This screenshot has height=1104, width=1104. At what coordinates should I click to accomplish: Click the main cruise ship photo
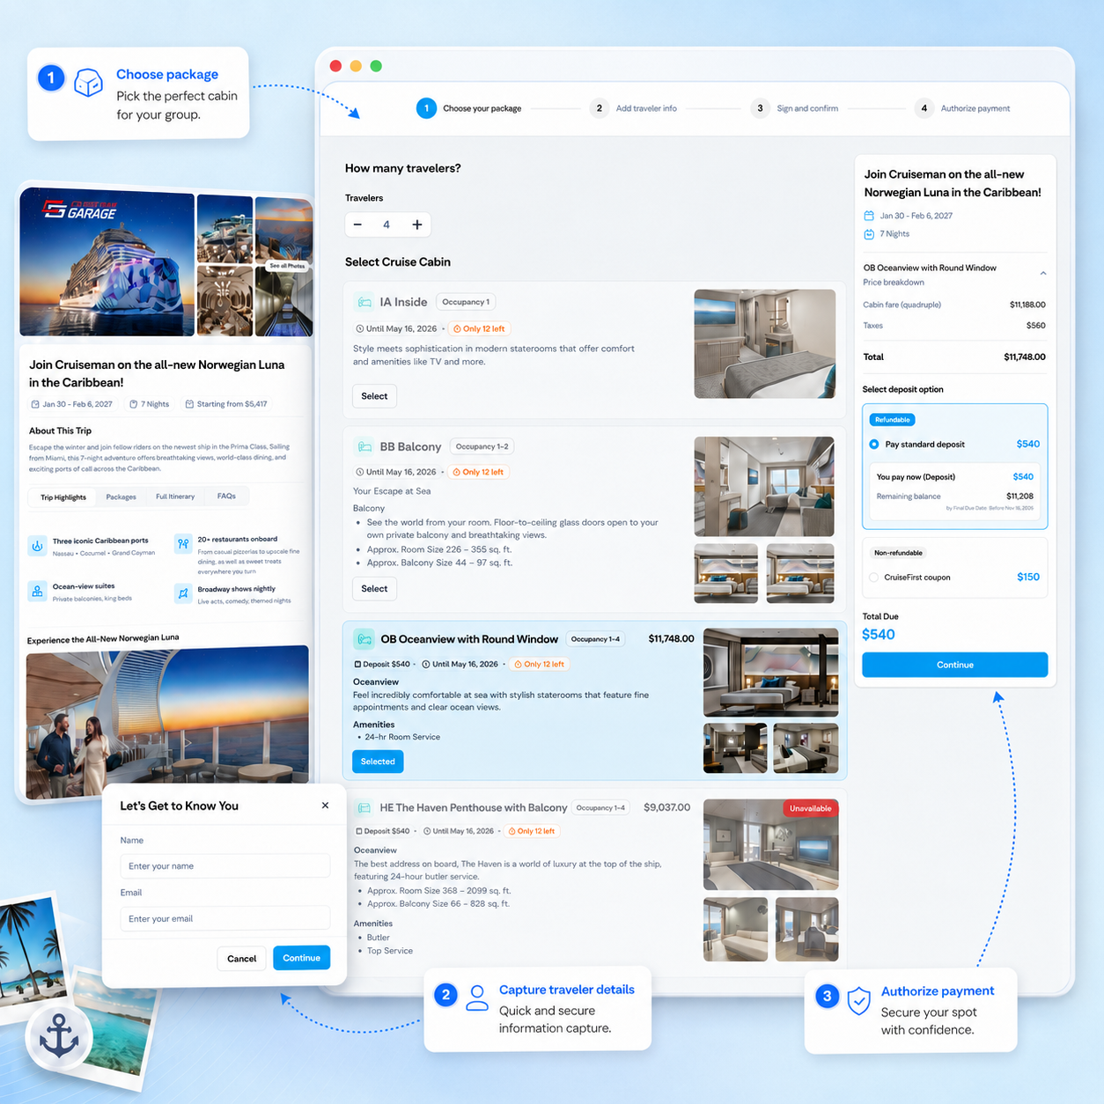click(x=107, y=263)
